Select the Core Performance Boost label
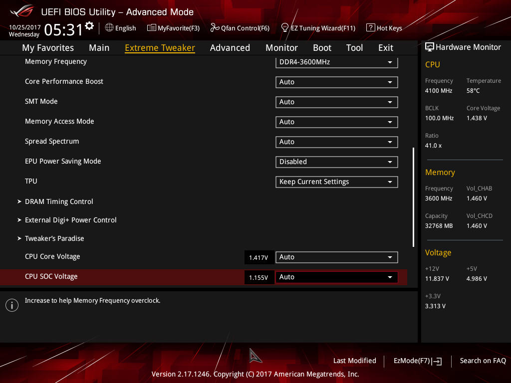 64,81
